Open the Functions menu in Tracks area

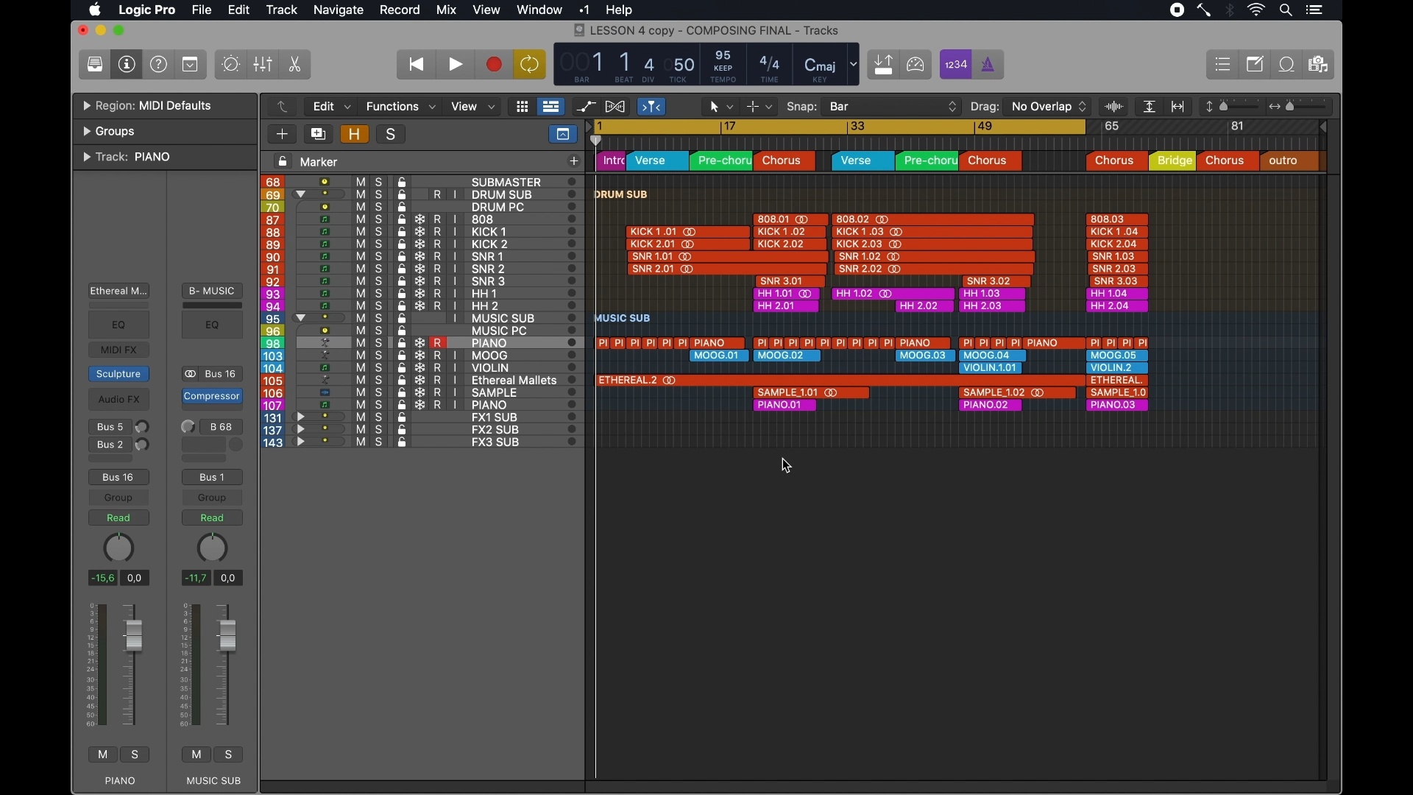point(400,107)
